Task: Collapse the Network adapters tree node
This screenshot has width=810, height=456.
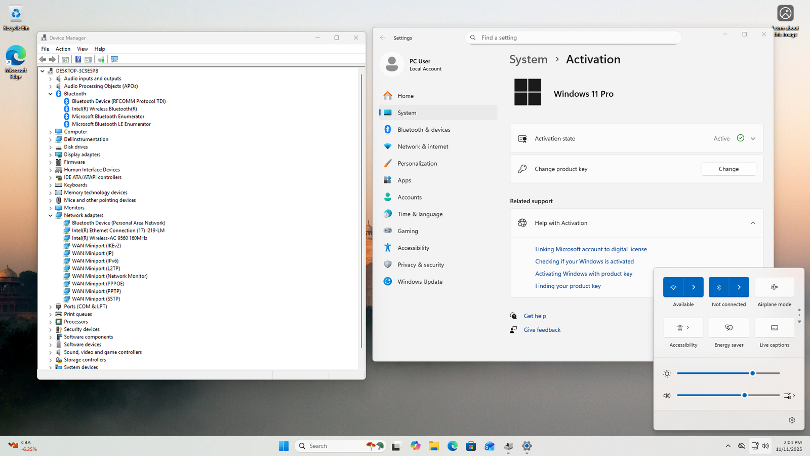Action: coord(51,215)
